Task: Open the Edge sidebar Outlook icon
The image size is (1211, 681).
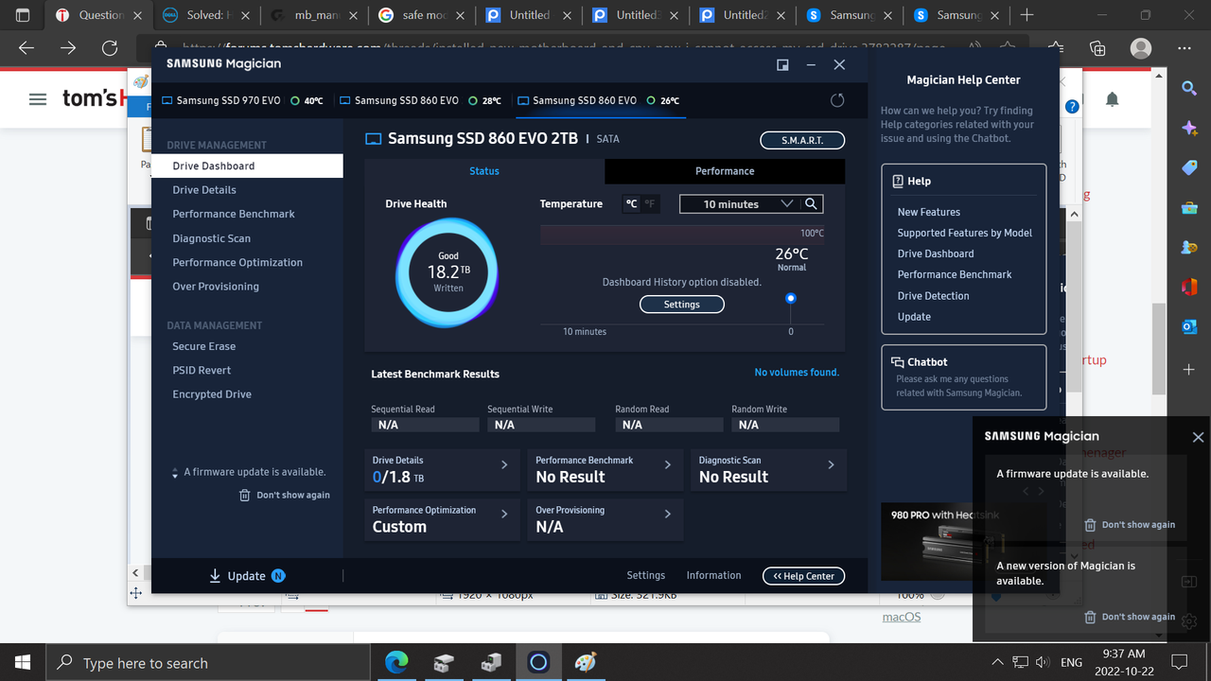Action: pos(1189,326)
